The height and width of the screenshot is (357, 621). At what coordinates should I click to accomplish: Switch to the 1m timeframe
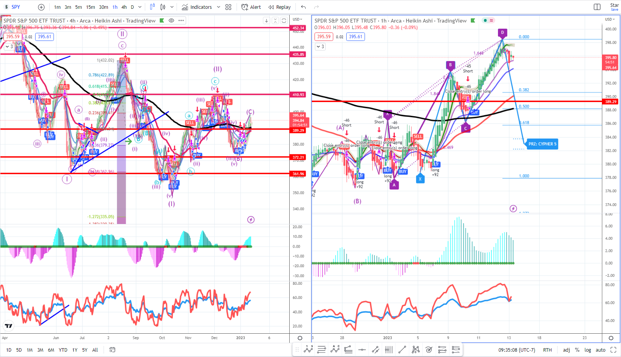point(57,7)
